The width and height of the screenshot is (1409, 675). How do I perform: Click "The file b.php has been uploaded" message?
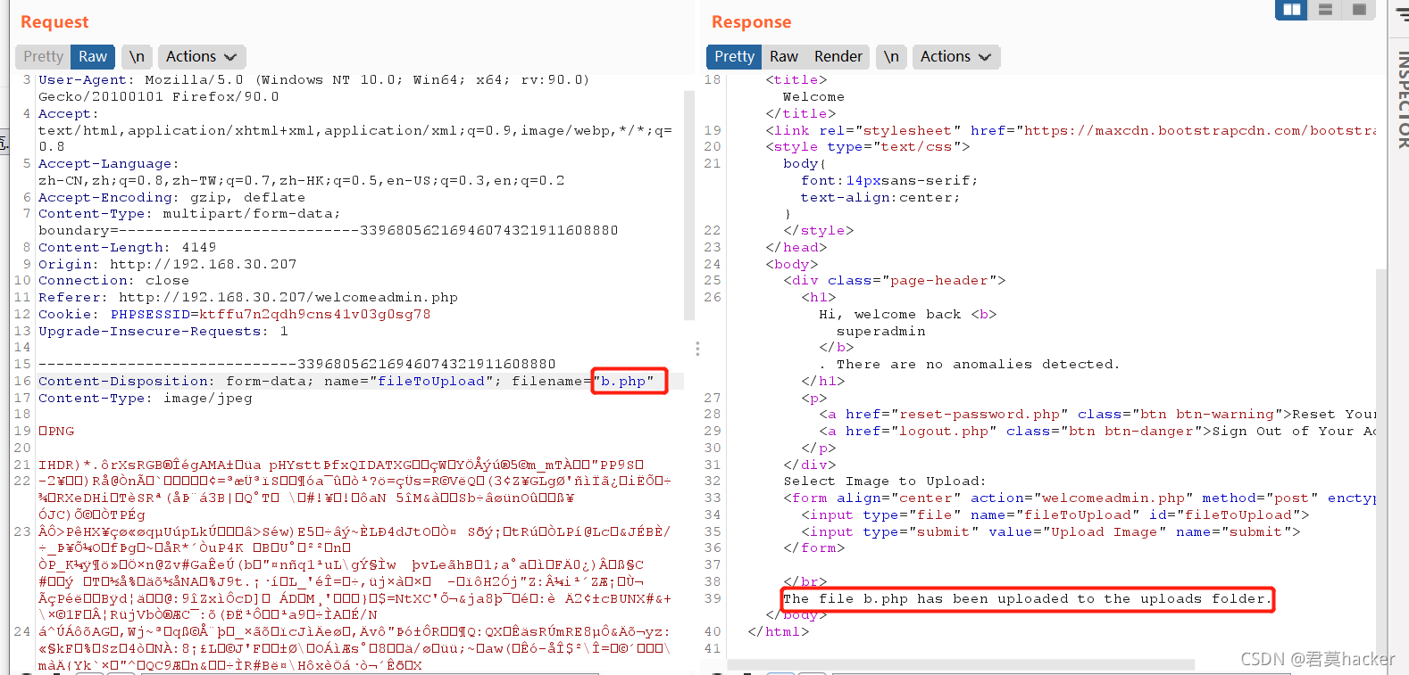(1027, 599)
